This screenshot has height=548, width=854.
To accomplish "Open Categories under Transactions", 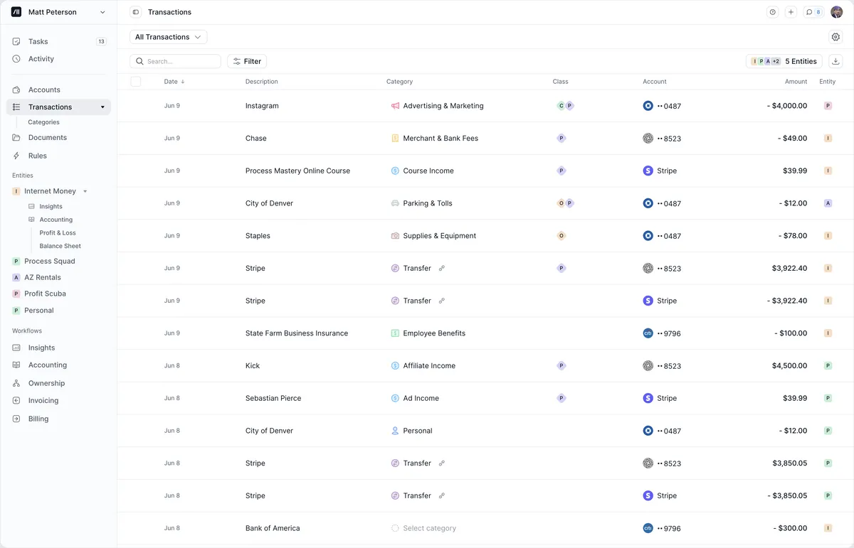I will (43, 122).
